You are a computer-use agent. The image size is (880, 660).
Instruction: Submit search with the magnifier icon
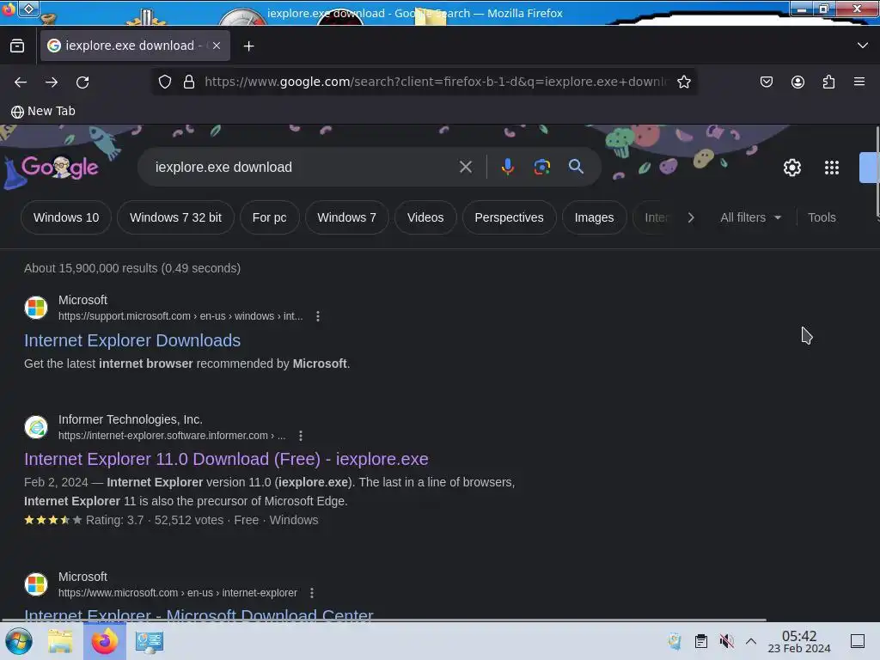pyautogui.click(x=576, y=167)
